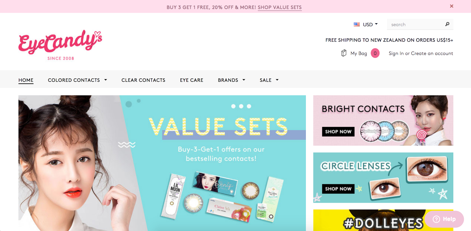Open the My Bag shopping bag icon

pyautogui.click(x=344, y=53)
